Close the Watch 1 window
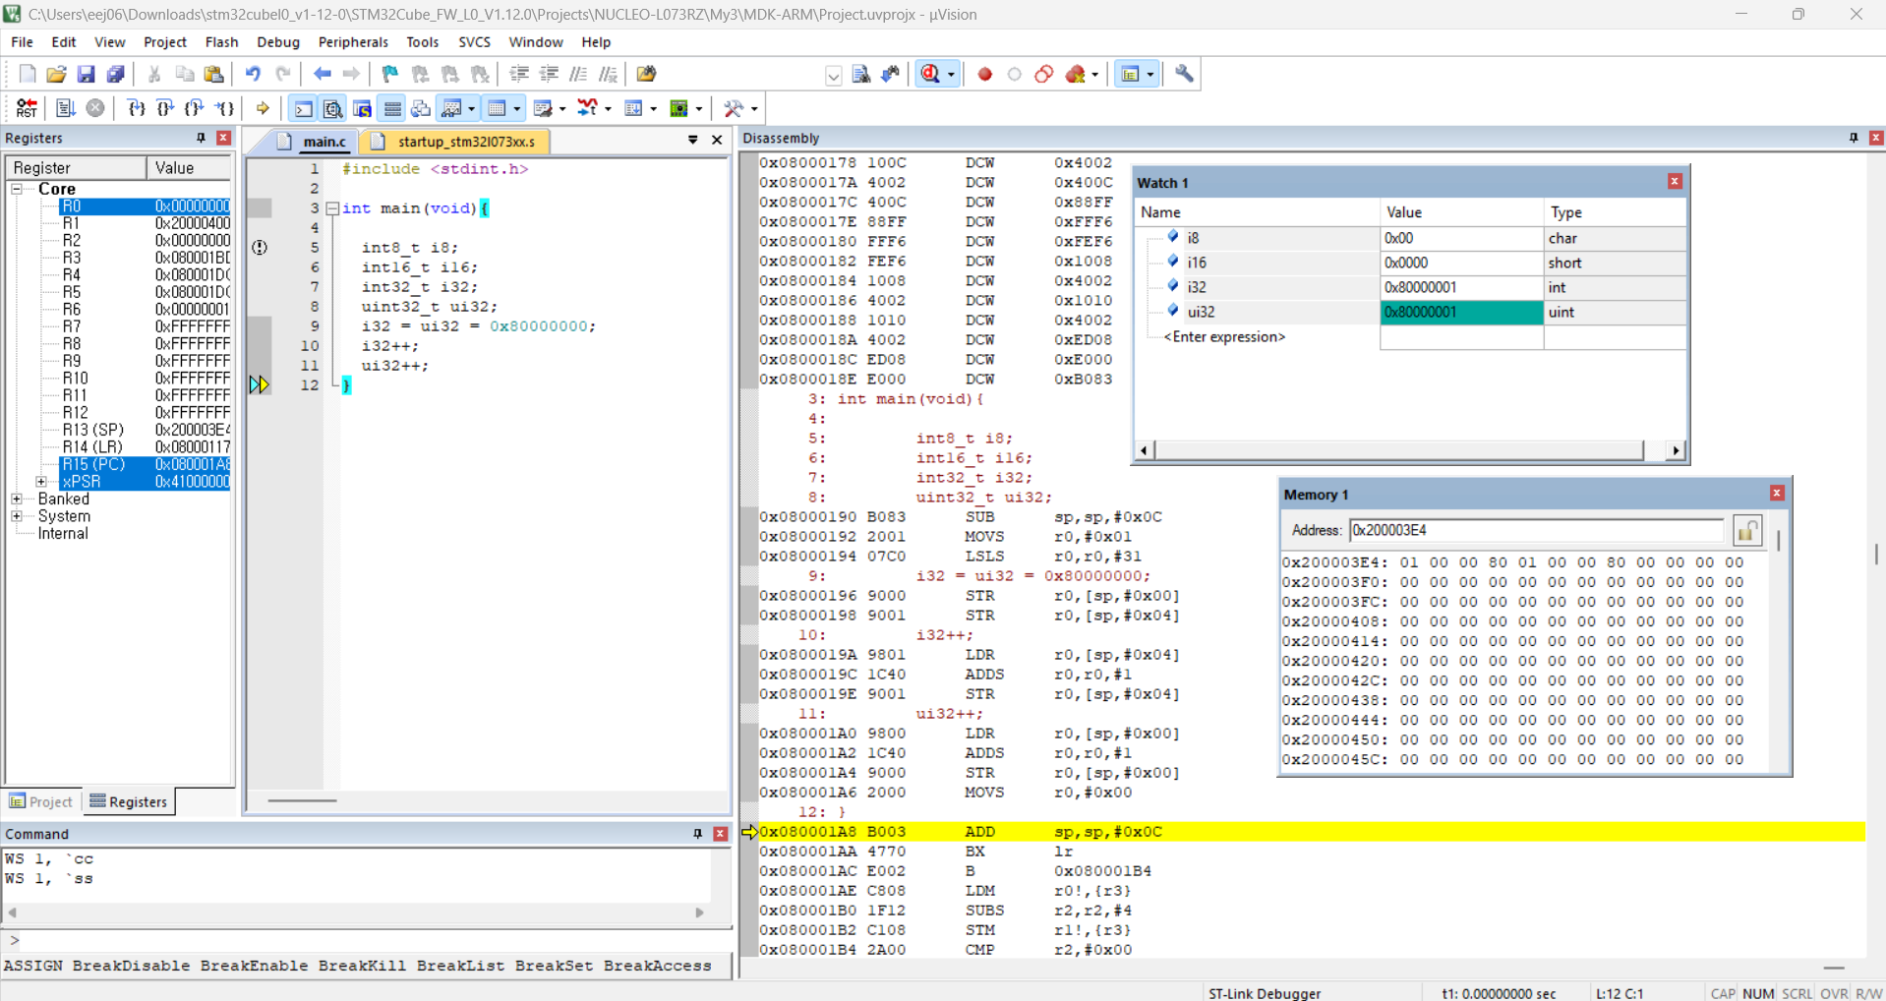Image resolution: width=1886 pixels, height=1001 pixels. tap(1675, 182)
